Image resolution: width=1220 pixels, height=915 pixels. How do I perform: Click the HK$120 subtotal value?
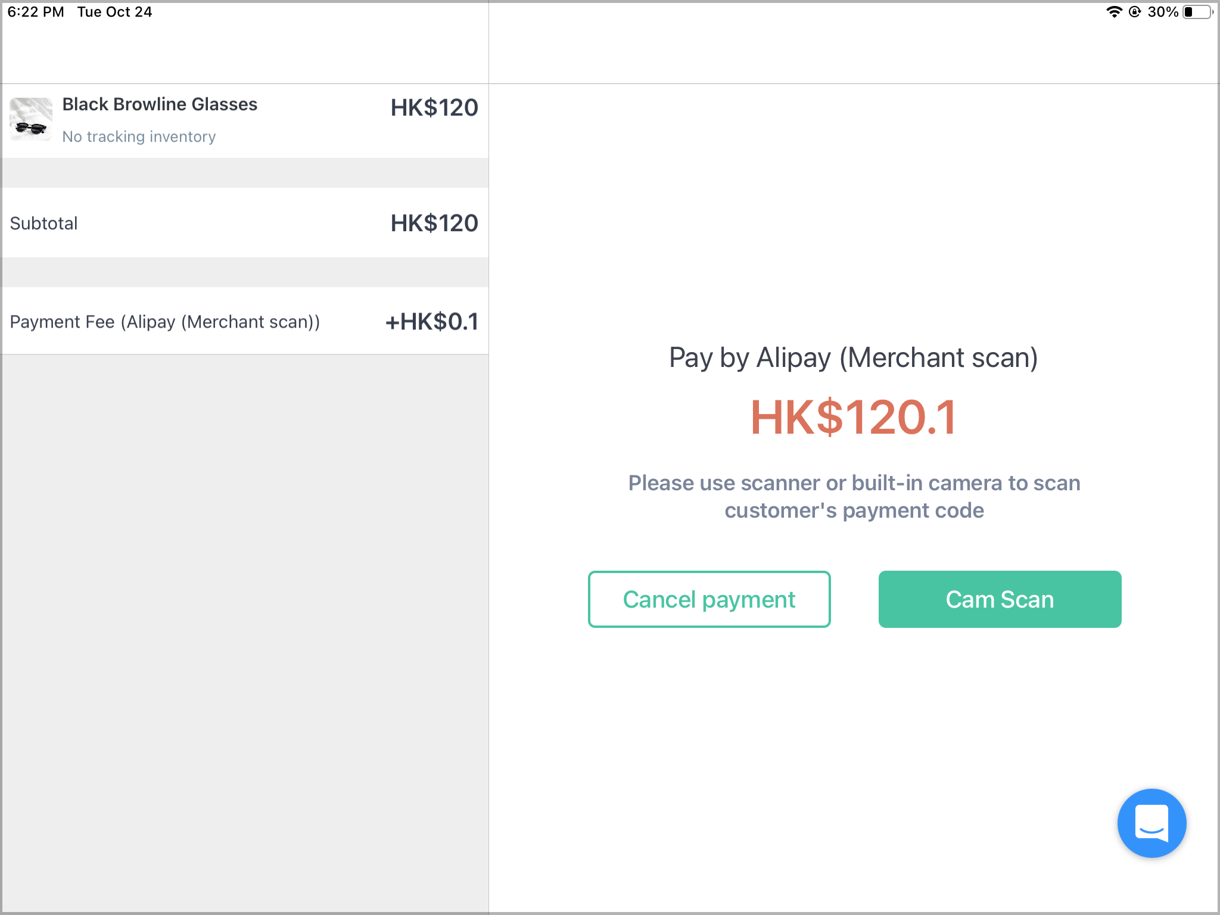[434, 223]
